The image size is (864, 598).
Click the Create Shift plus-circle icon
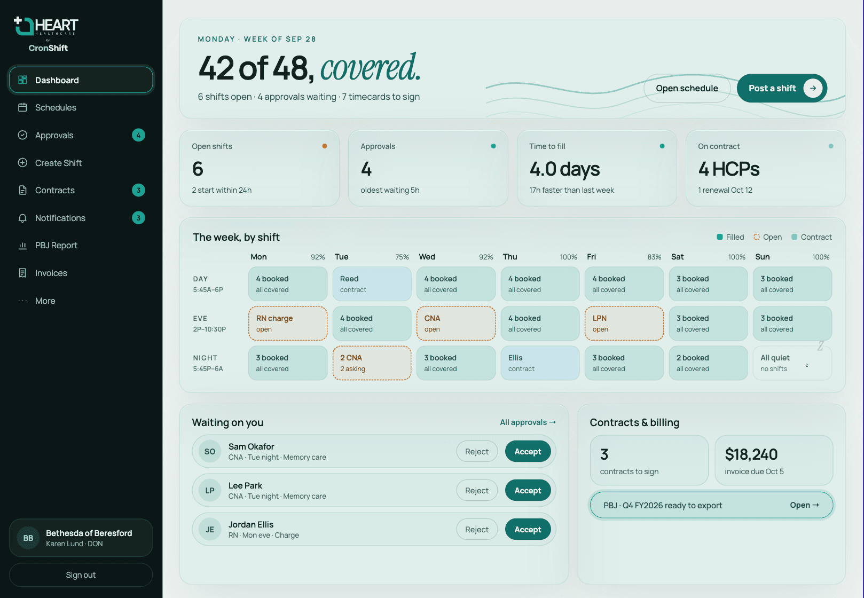pyautogui.click(x=22, y=163)
